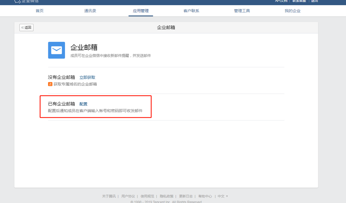346x203 pixels.
Task: Open the 更新日志 footer link
Action: [186, 196]
